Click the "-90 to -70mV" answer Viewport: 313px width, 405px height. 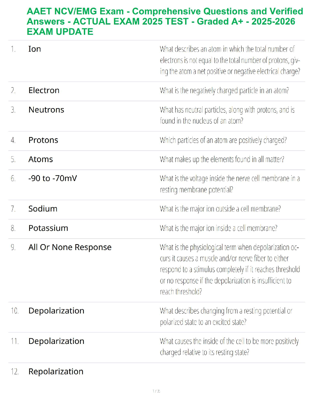click(52, 178)
